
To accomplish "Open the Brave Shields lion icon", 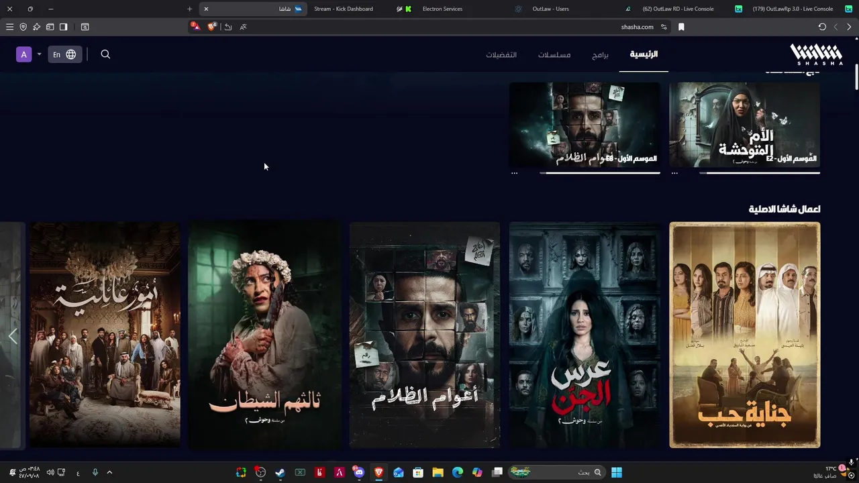I will click(212, 27).
